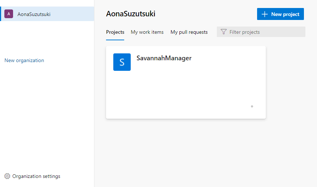Image resolution: width=317 pixels, height=187 pixels.
Task: Click the funnel filter icon
Action: coord(224,32)
